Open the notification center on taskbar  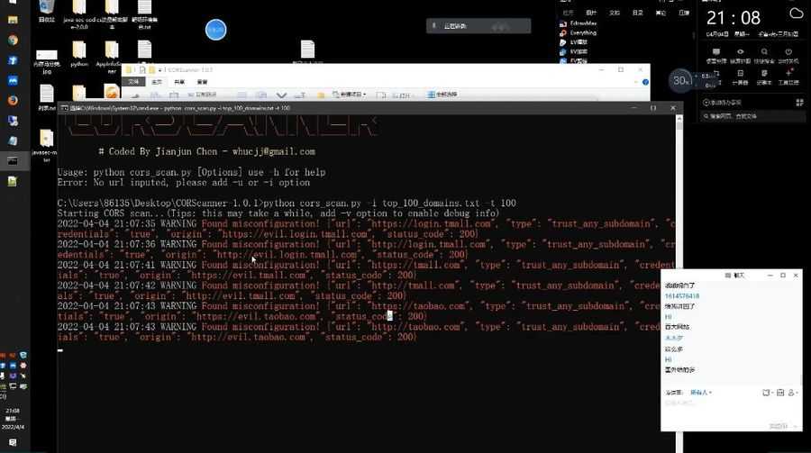pos(13,443)
